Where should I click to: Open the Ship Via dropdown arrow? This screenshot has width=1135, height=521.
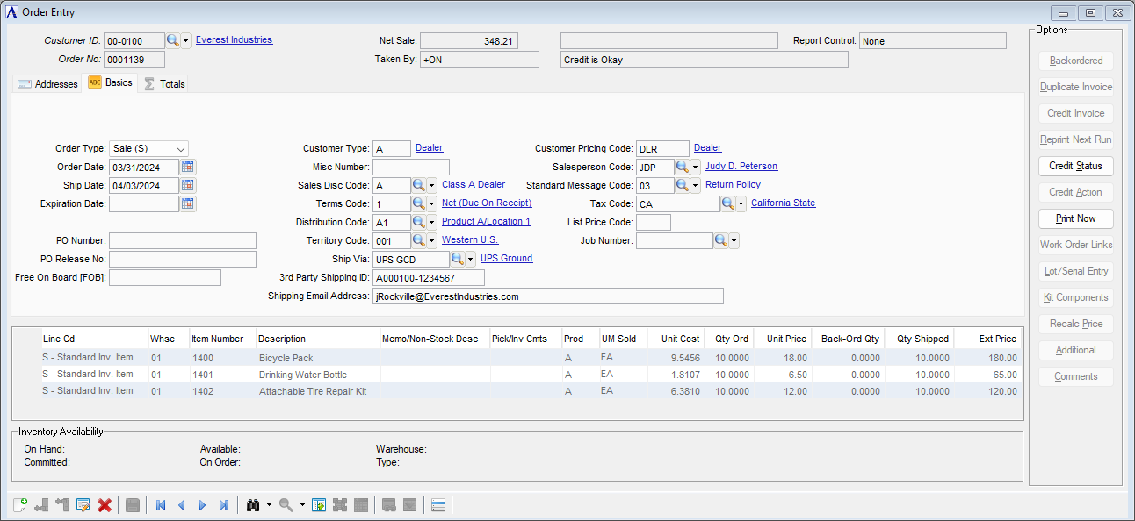click(x=470, y=259)
